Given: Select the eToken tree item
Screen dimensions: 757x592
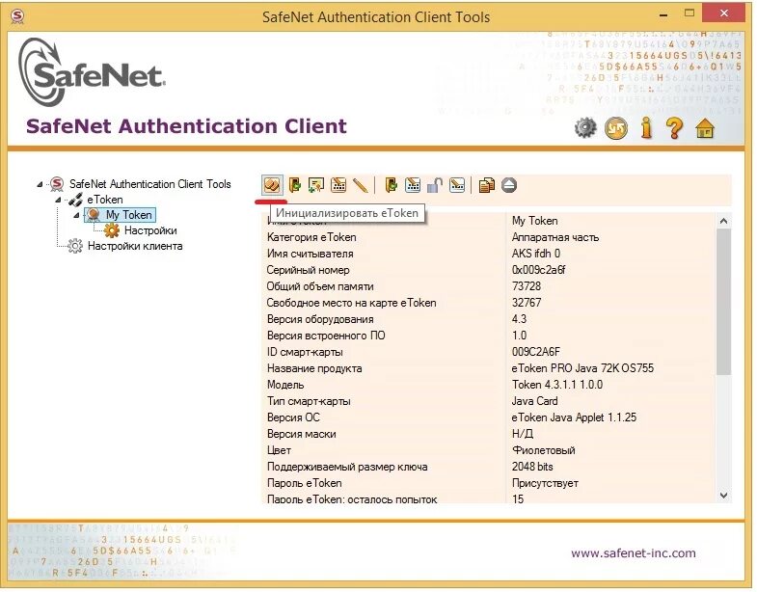Looking at the screenshot, I should pos(105,200).
